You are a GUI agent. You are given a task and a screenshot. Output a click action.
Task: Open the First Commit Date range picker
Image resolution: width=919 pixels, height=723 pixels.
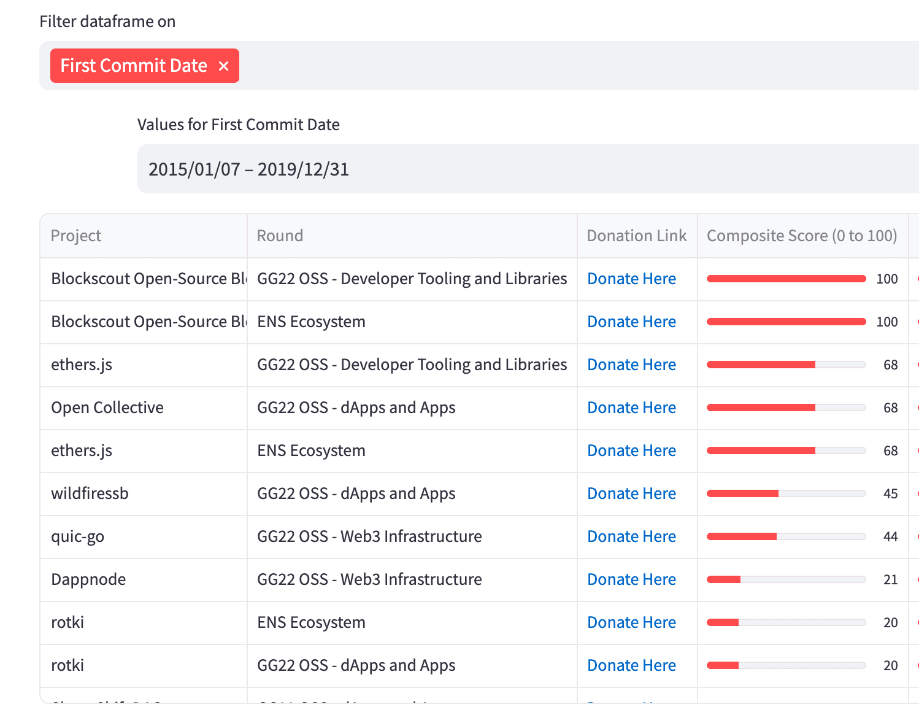tap(528, 169)
